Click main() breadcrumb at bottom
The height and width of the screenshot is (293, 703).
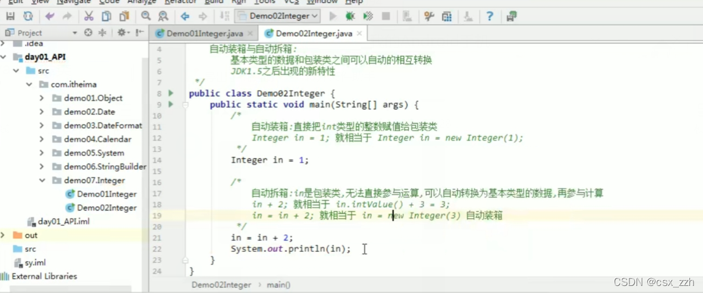[278, 285]
